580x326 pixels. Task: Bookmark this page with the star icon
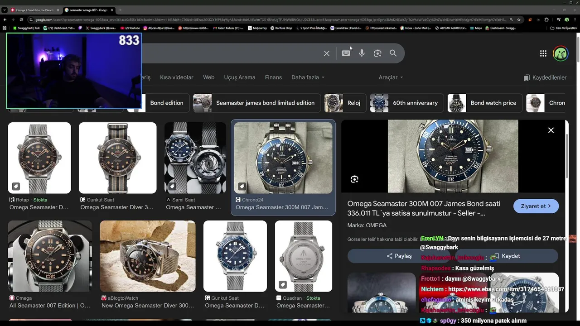[x=519, y=20]
